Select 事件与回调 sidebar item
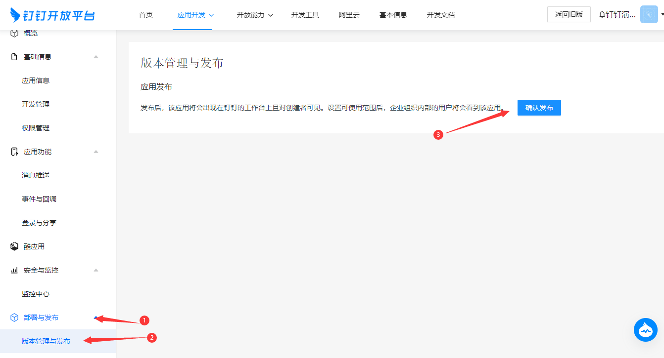Viewport: 664px width, 358px height. pos(39,199)
